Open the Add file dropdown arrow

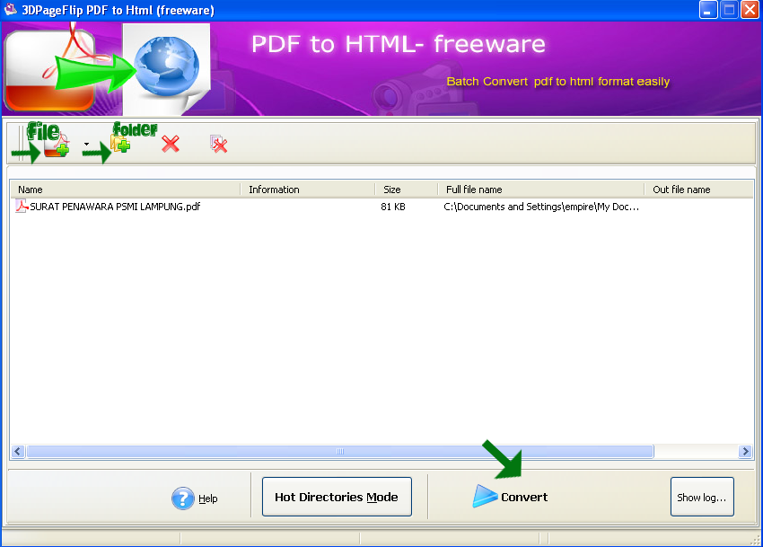pos(86,145)
